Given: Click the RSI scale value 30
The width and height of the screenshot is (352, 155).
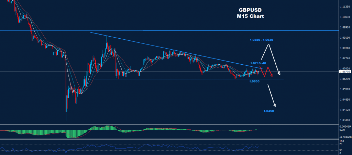Looking at the screenshot, I should coord(341,150).
